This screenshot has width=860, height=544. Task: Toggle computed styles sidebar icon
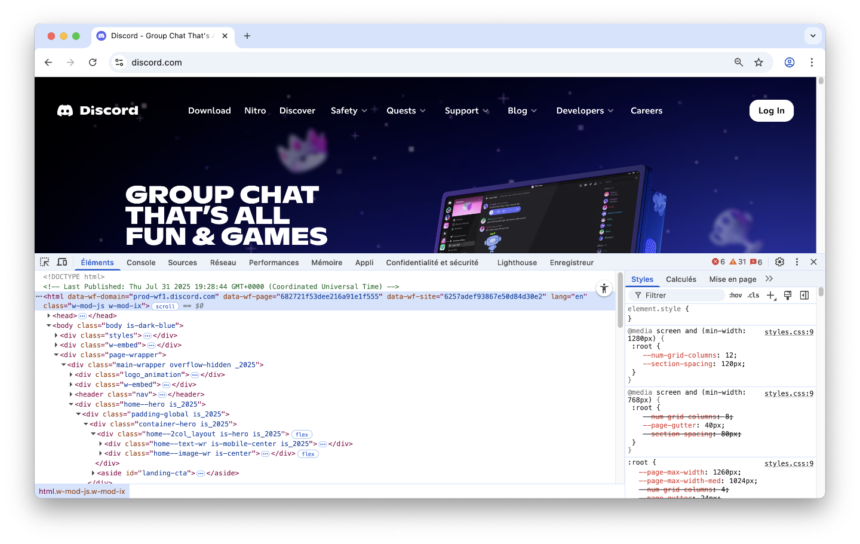point(804,296)
